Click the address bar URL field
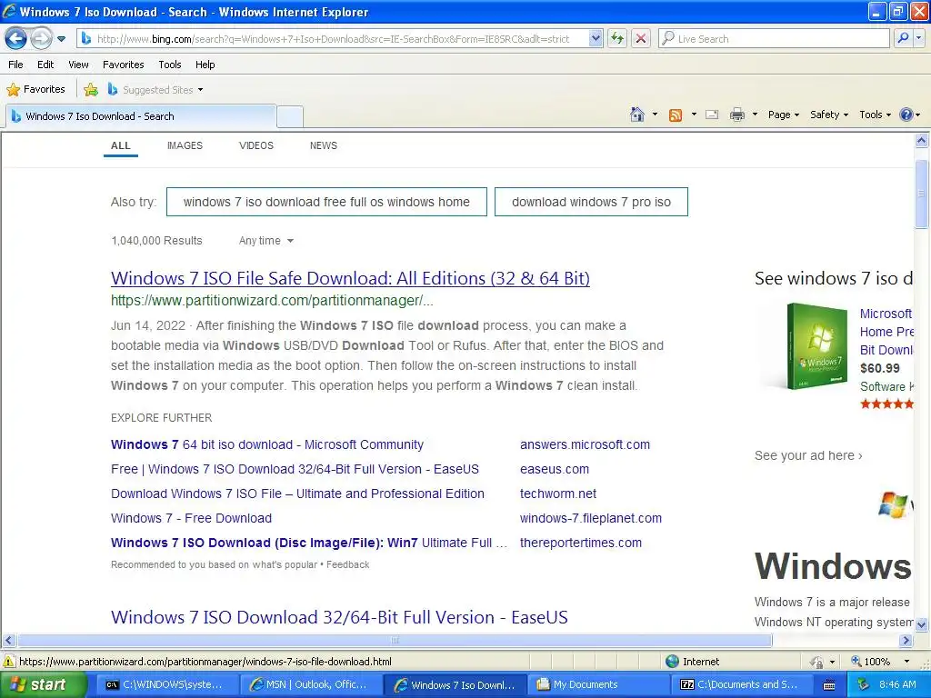 (x=333, y=38)
